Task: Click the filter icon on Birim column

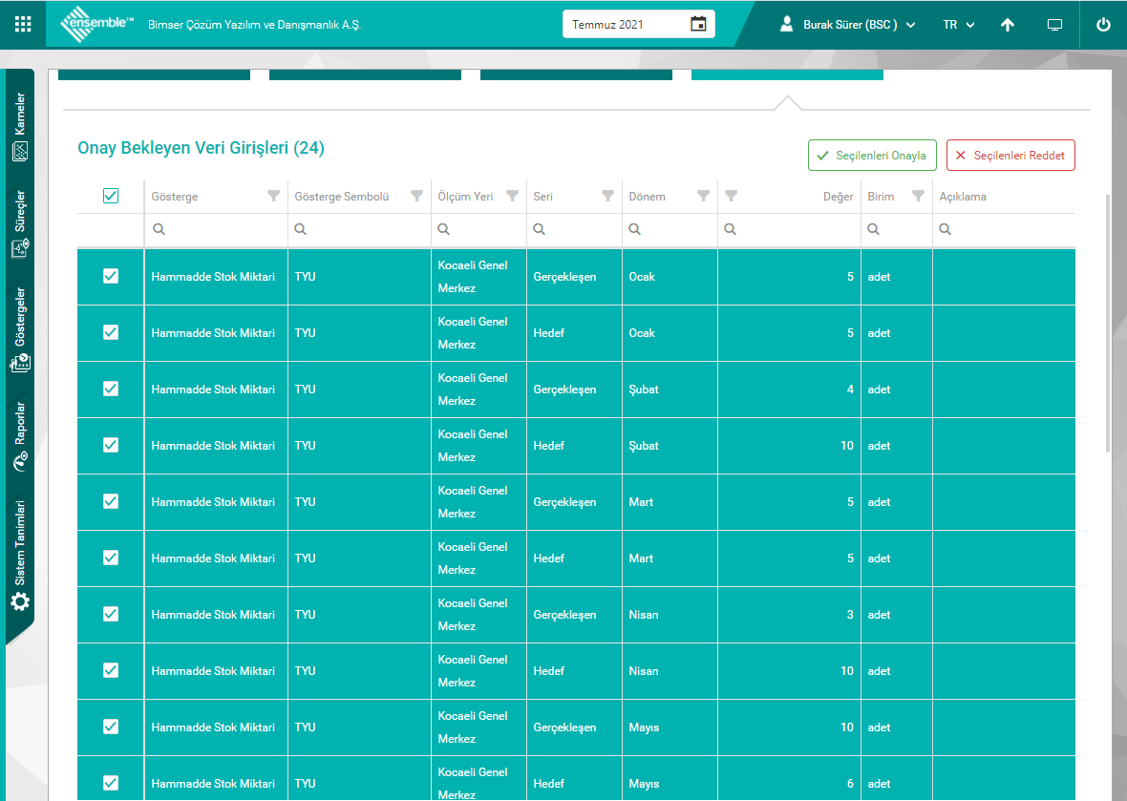Action: [918, 196]
